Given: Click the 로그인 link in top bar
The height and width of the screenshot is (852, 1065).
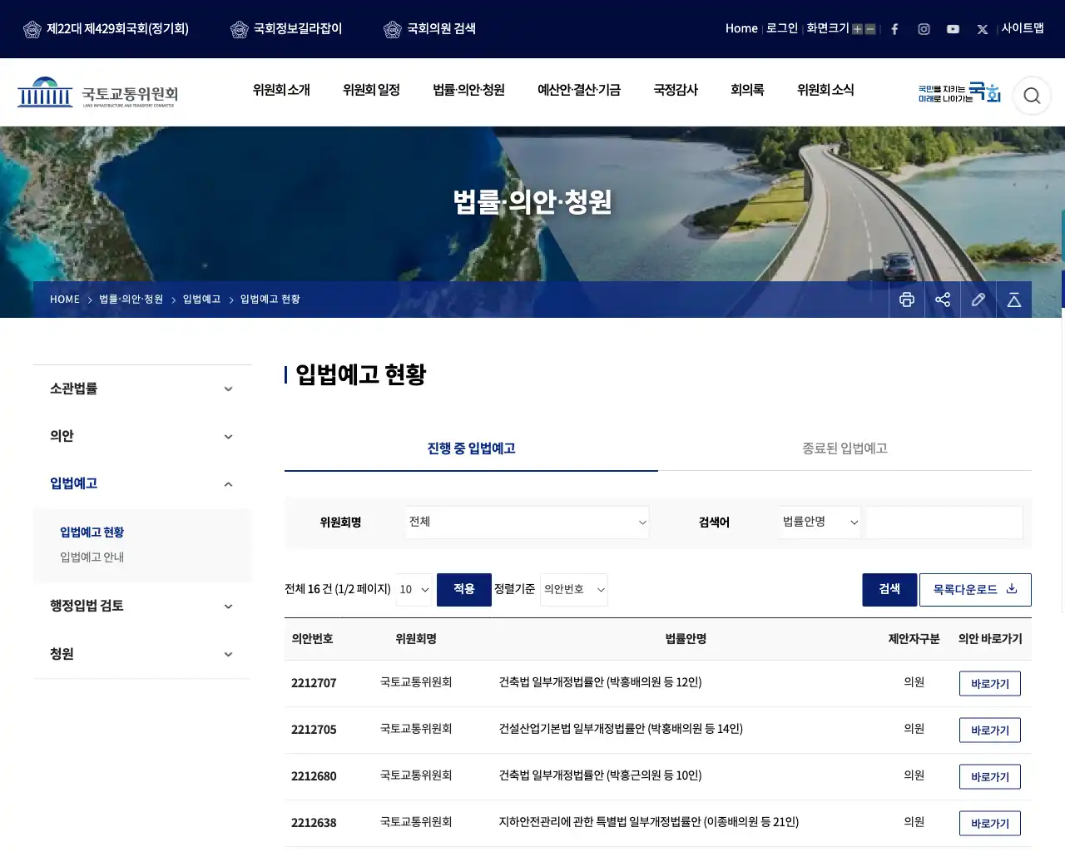Looking at the screenshot, I should [x=782, y=28].
